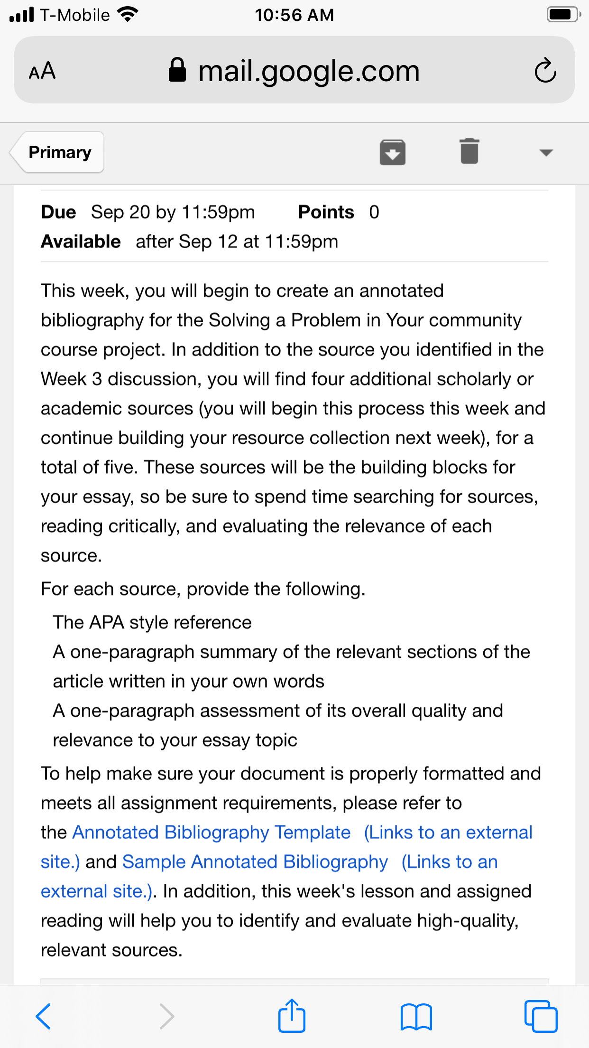The height and width of the screenshot is (1048, 589).
Task: Tap the lock icon beside the URL
Action: pos(177,70)
